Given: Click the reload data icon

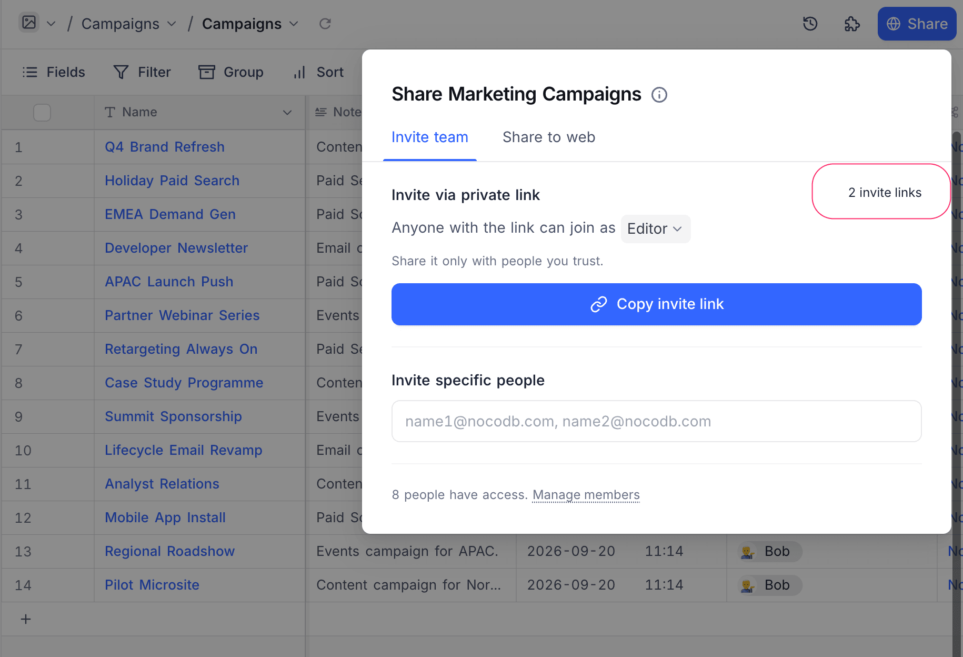Looking at the screenshot, I should click(325, 24).
